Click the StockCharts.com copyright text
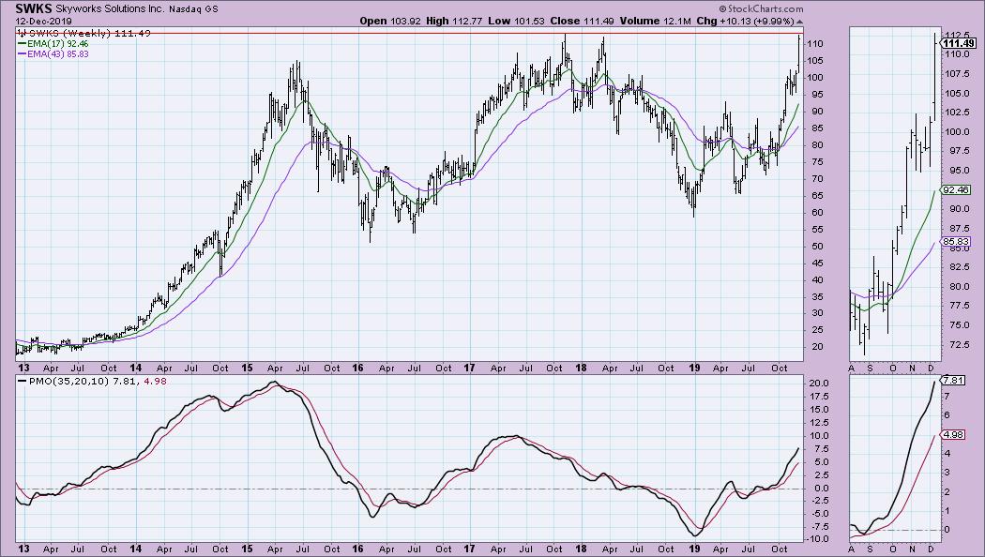The width and height of the screenshot is (985, 557). coord(761,8)
